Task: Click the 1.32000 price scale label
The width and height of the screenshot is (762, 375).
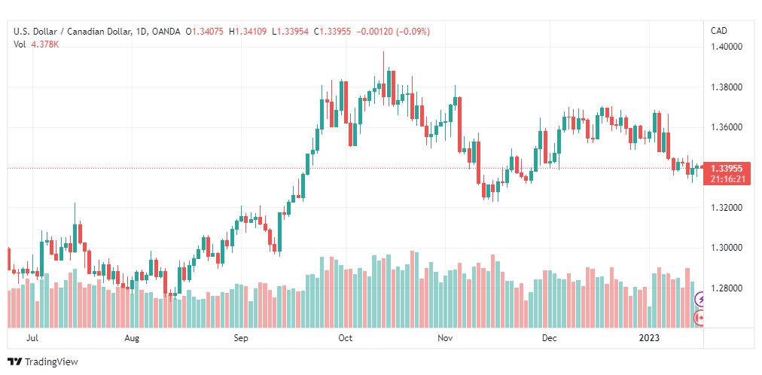Action: click(726, 208)
